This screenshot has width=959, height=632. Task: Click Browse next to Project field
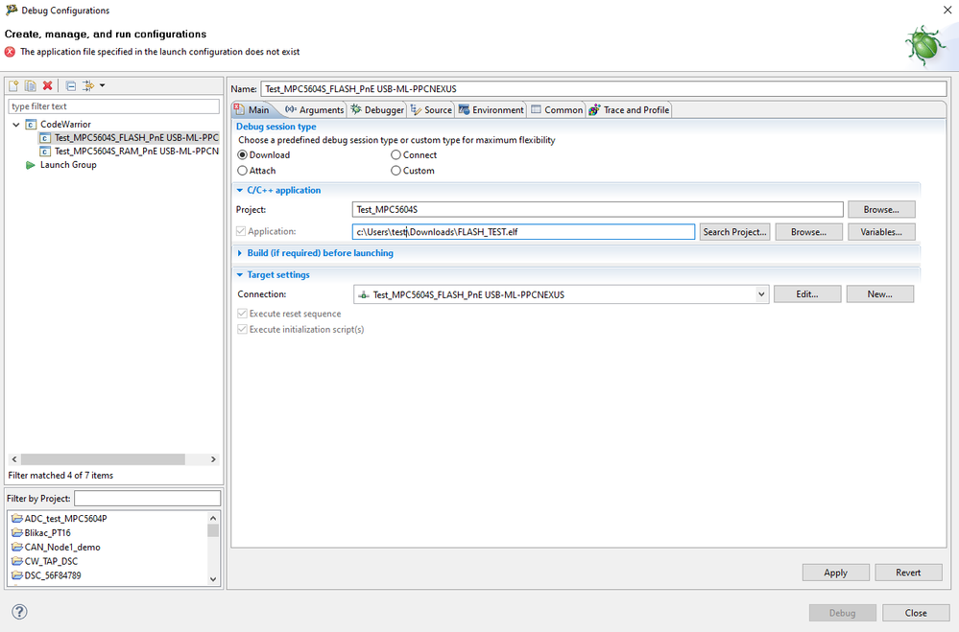pyautogui.click(x=881, y=210)
